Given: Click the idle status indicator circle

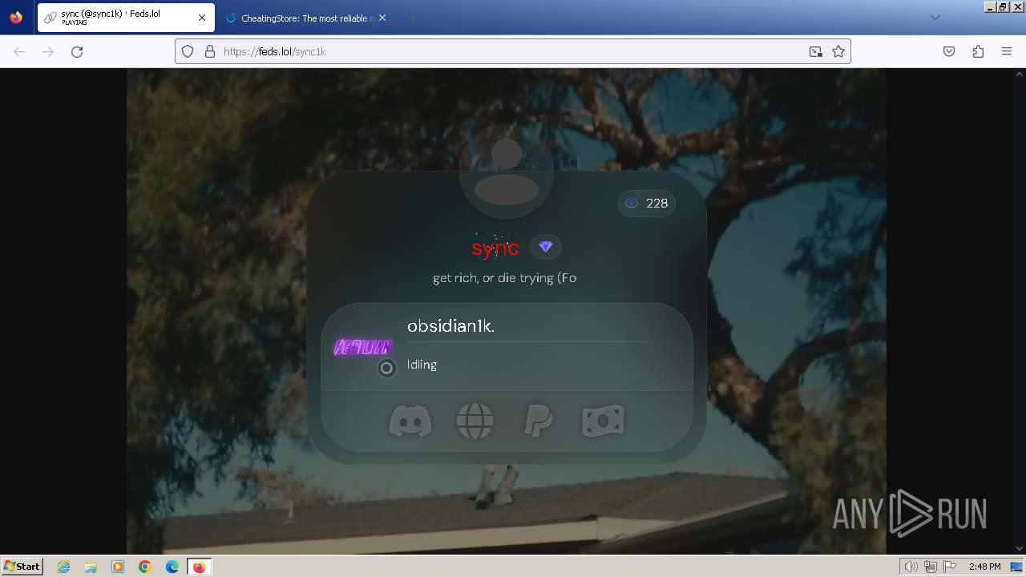Looking at the screenshot, I should pyautogui.click(x=386, y=368).
